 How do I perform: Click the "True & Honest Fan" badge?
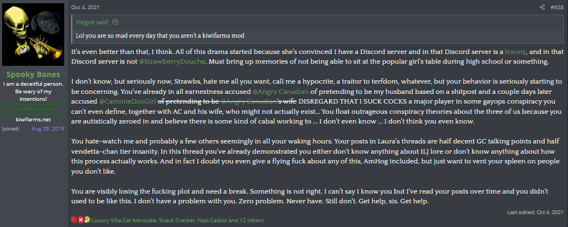tap(33, 109)
